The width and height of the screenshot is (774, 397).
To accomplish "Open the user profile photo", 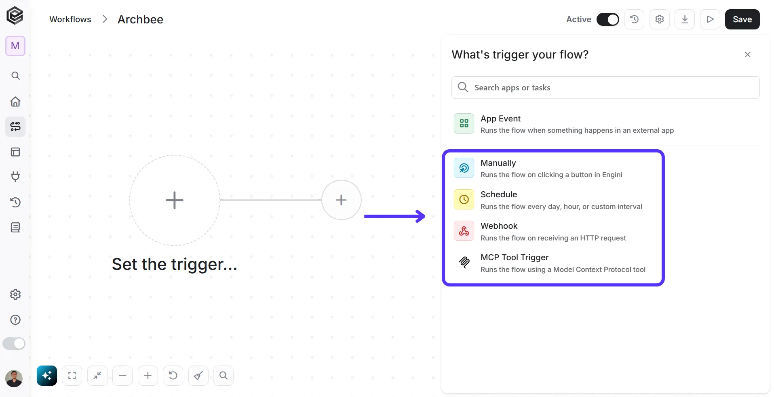I will coord(14,378).
